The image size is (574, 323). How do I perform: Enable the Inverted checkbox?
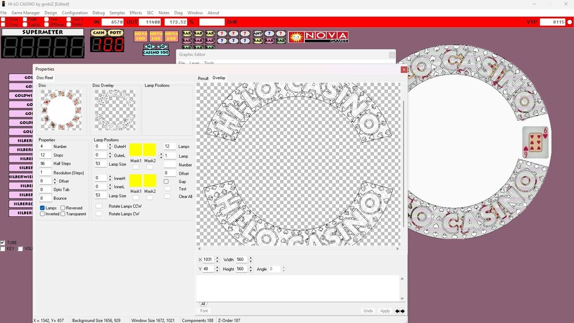click(42, 214)
